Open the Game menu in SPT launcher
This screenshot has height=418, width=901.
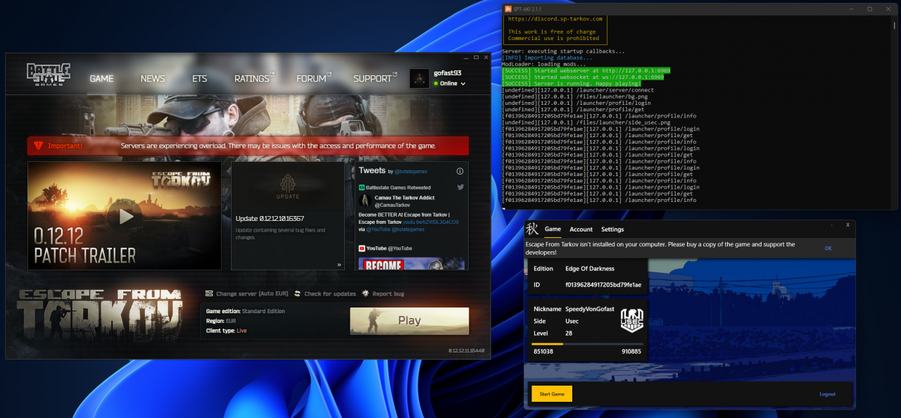click(553, 229)
